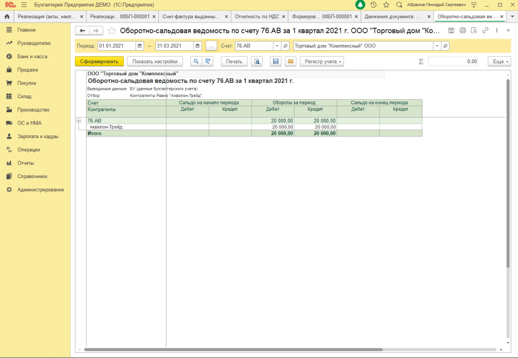Image resolution: width=518 pixels, height=358 pixels.
Task: Open Руководителю section in sidebar
Action: click(x=34, y=43)
